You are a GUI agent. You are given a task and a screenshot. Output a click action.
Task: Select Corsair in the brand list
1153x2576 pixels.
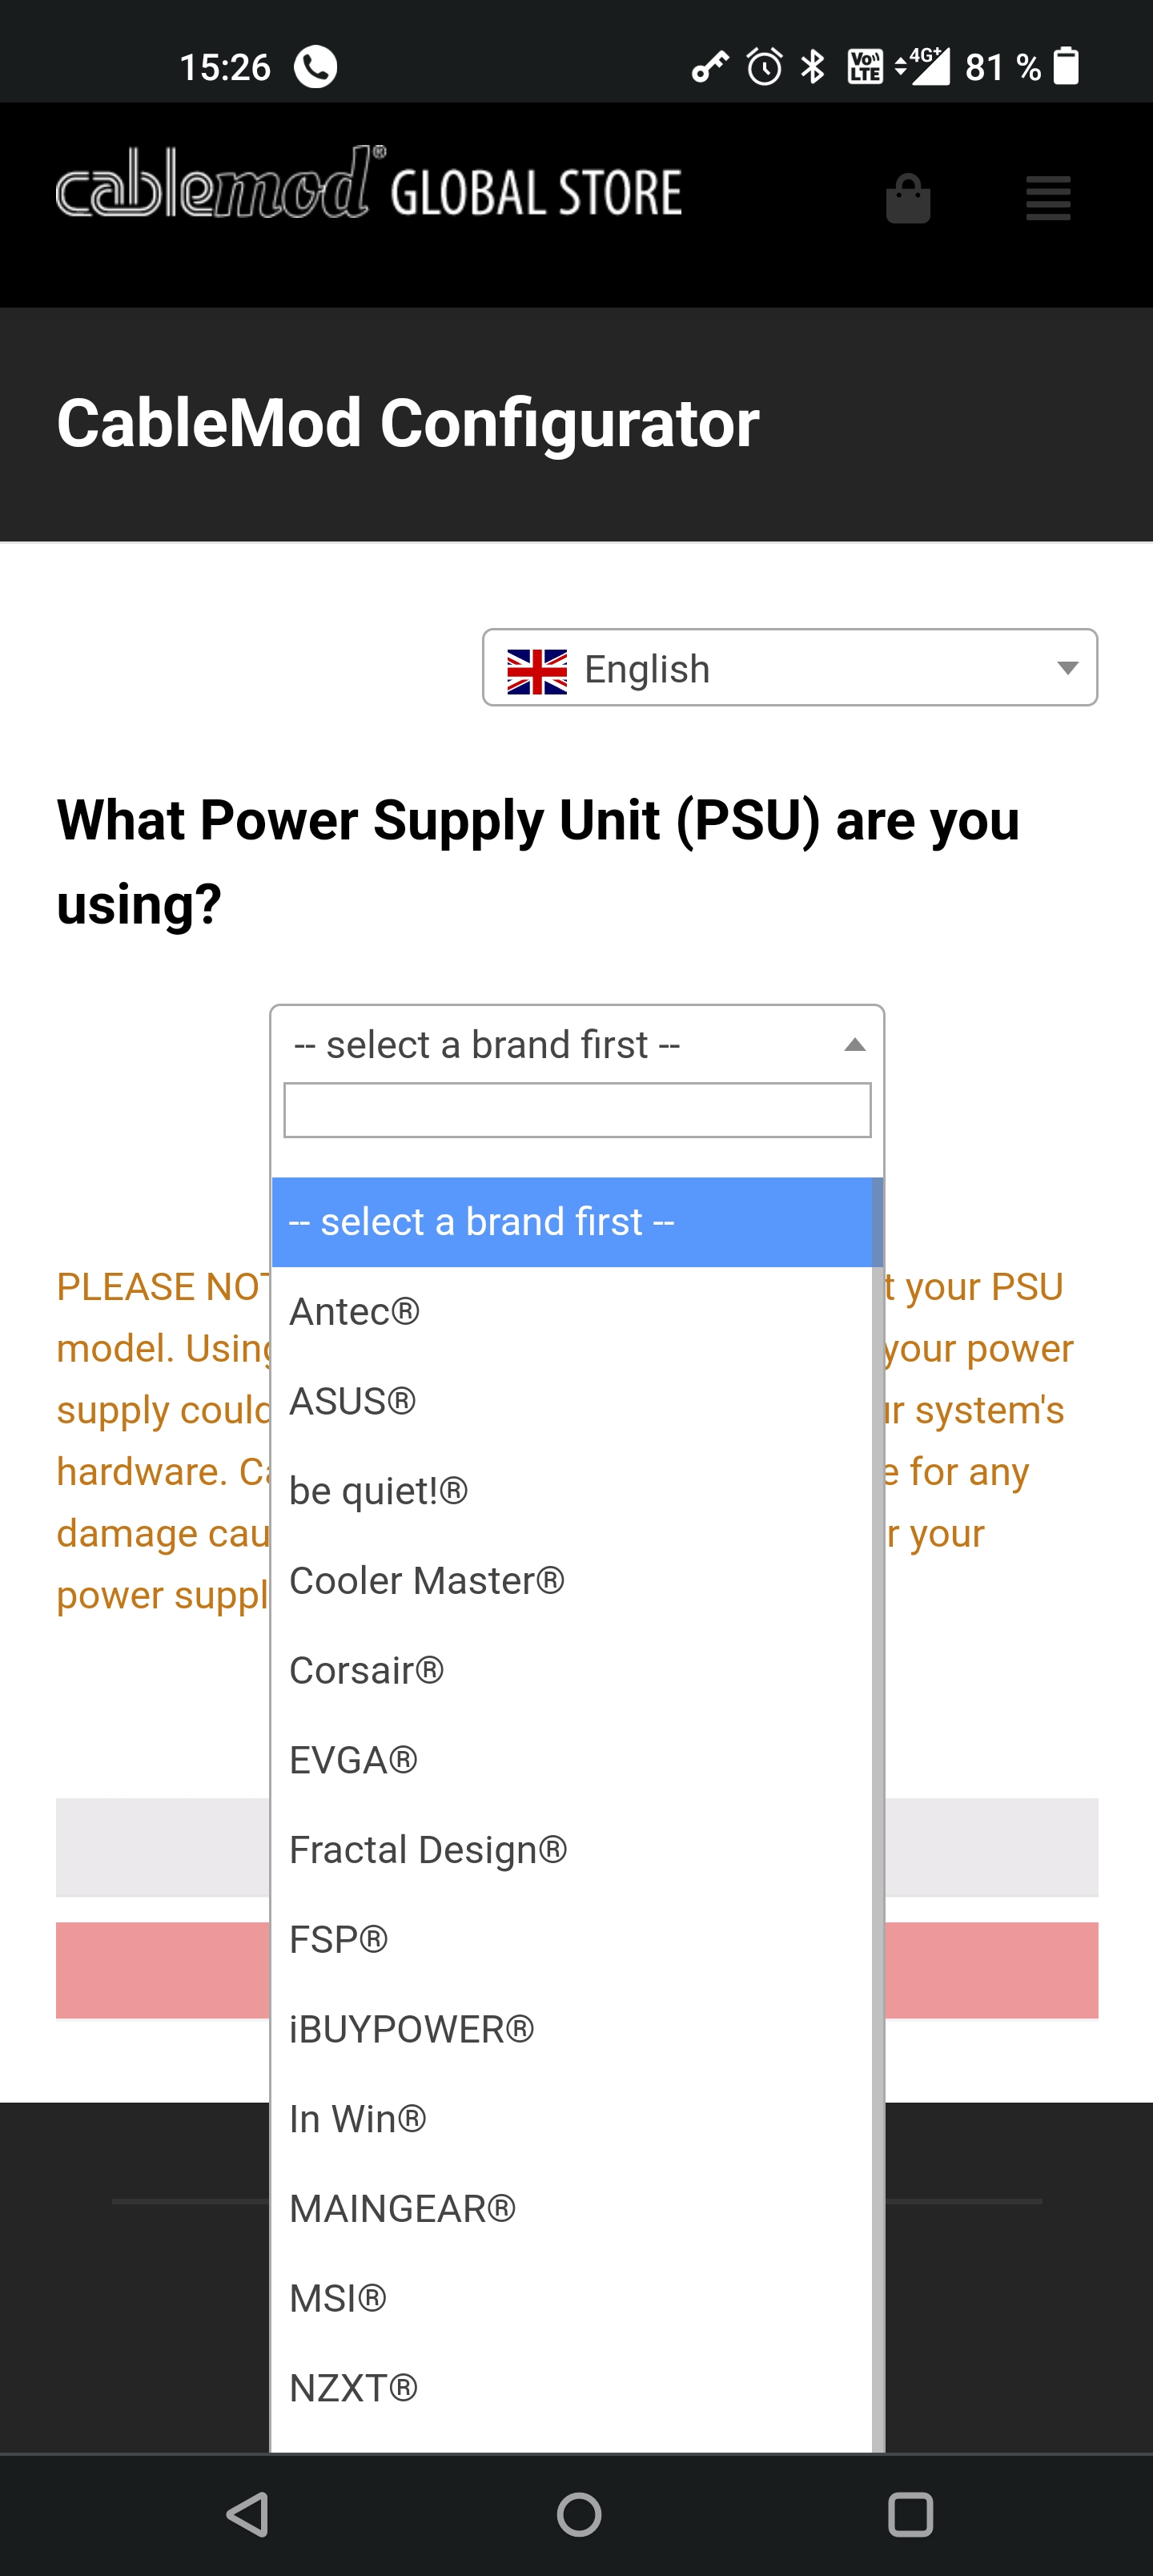tap(366, 1670)
